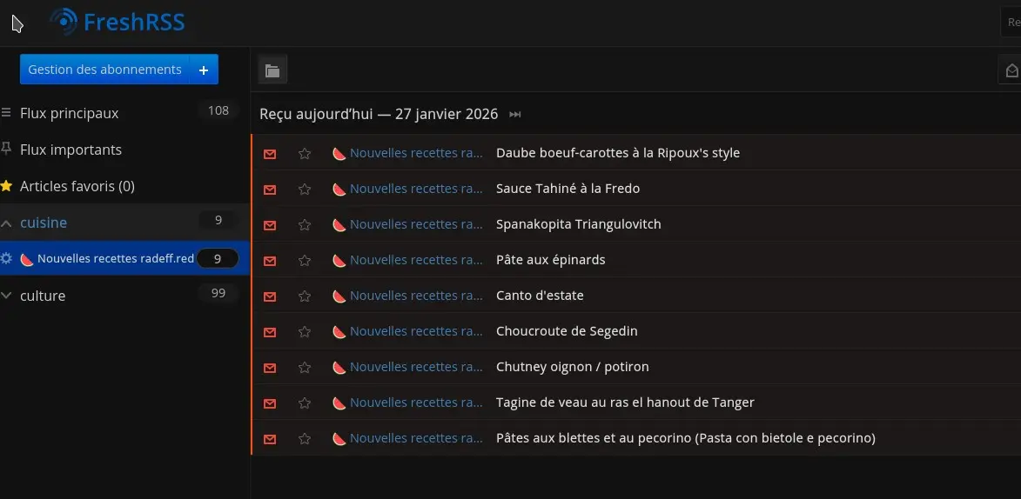This screenshot has height=499, width=1021.
Task: Star the Sauce Tahiné à la Fredo article
Action: pyautogui.click(x=304, y=190)
